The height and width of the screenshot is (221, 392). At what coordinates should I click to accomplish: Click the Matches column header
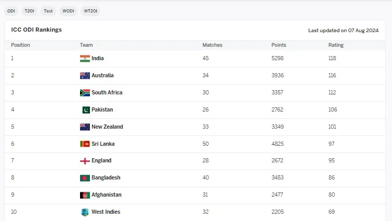212,45
